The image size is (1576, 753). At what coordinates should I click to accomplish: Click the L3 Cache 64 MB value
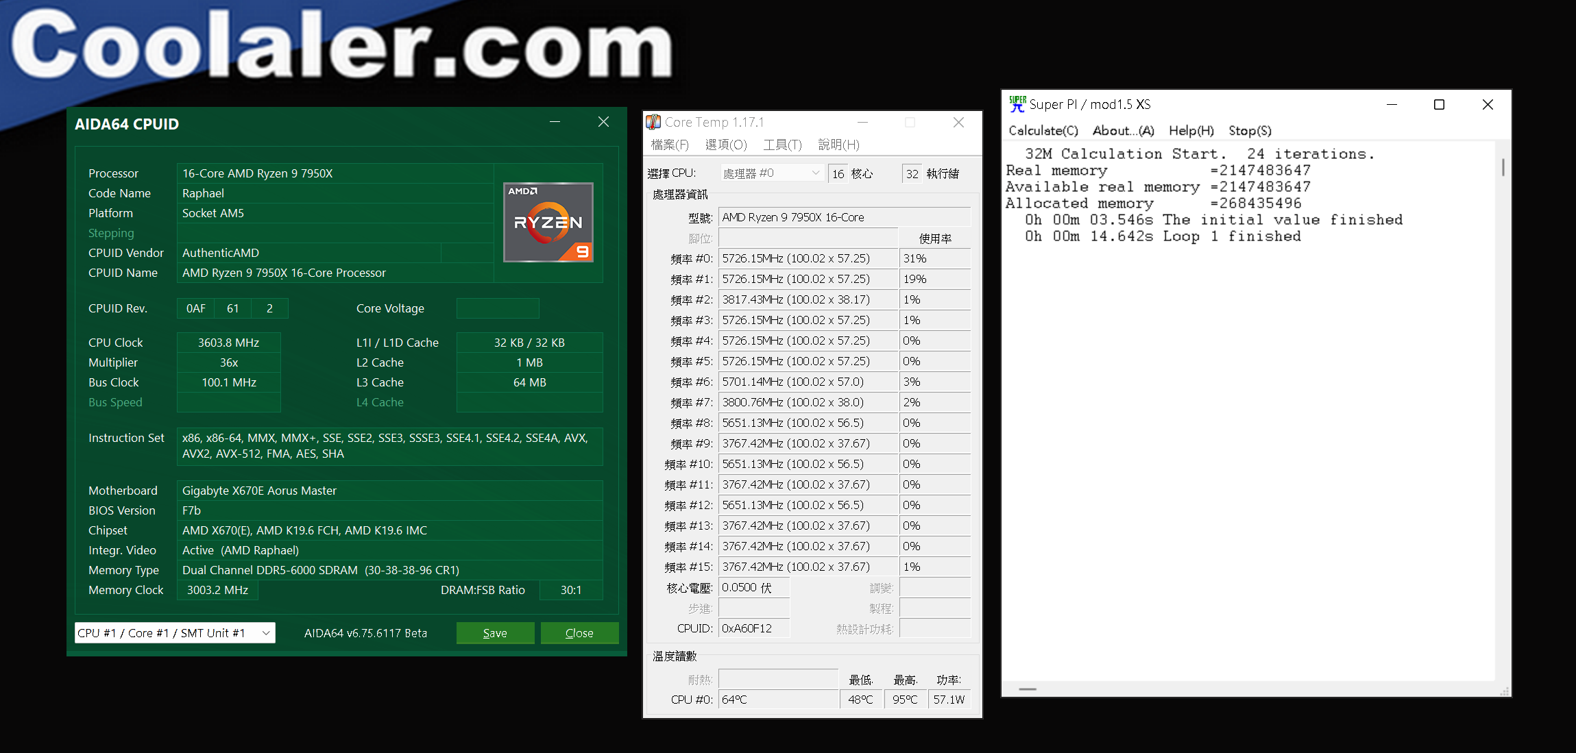coord(529,382)
